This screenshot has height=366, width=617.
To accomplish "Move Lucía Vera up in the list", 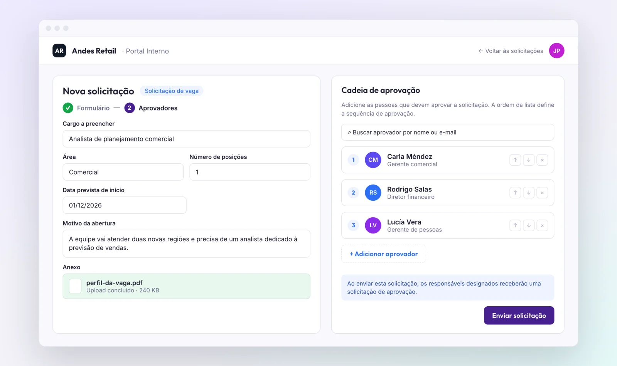I will tap(515, 225).
